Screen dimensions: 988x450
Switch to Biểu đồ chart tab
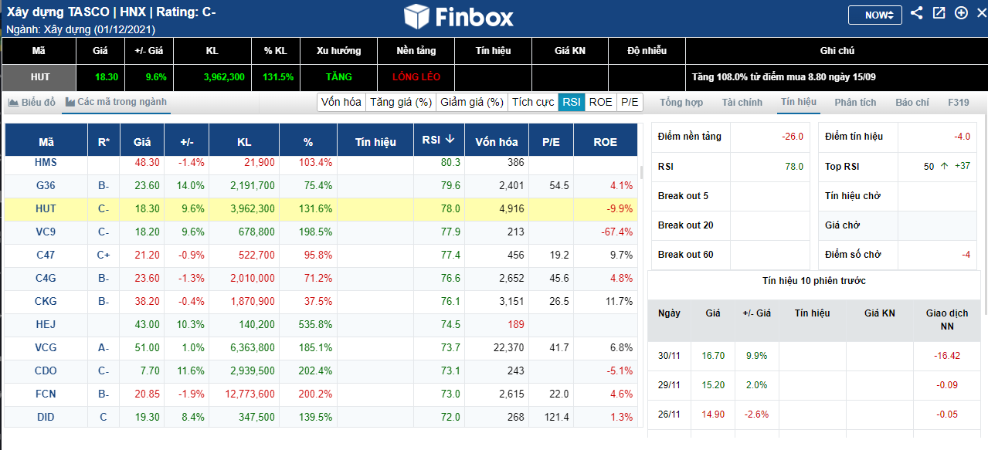[x=32, y=102]
